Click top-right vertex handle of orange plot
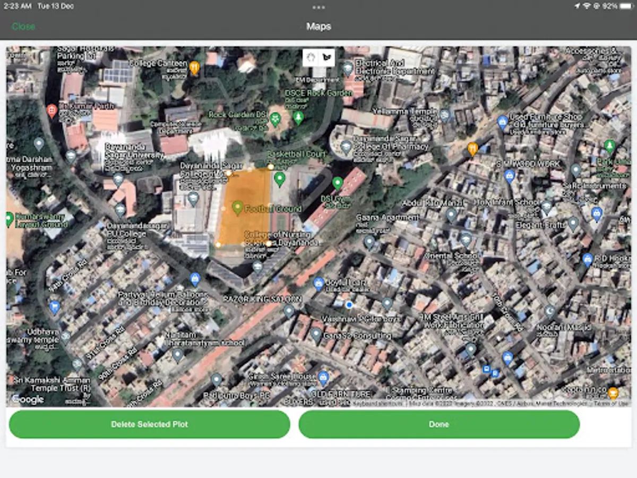This screenshot has height=478, width=637. pyautogui.click(x=271, y=167)
